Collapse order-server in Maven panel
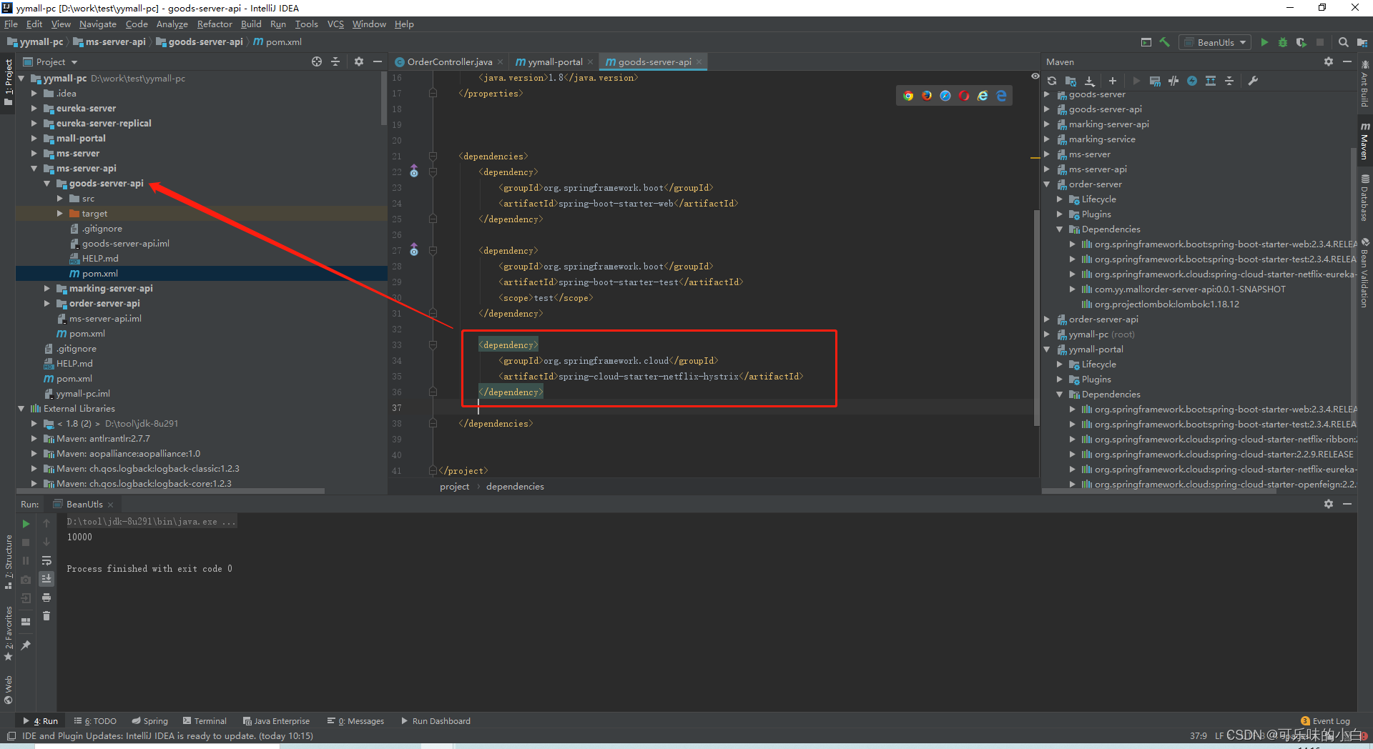The image size is (1373, 749). click(x=1046, y=184)
